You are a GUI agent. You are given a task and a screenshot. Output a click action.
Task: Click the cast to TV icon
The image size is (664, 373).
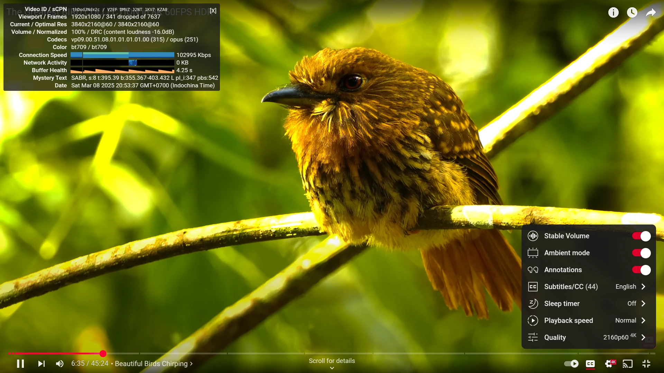coord(628,364)
